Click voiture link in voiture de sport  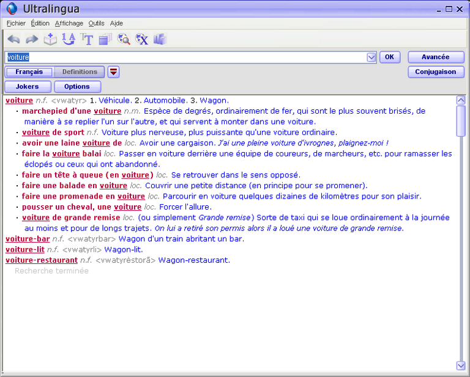(x=35, y=132)
